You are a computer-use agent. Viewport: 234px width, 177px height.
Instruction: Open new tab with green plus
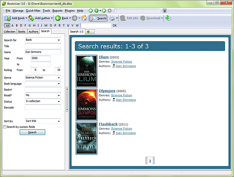tap(88, 32)
